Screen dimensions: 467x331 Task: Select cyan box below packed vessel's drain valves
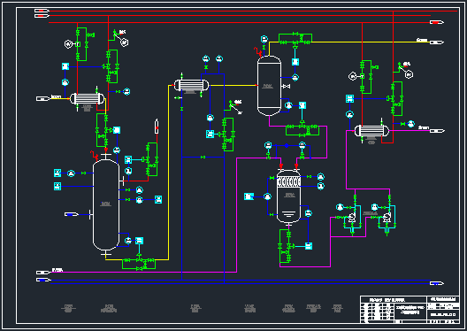309,246
